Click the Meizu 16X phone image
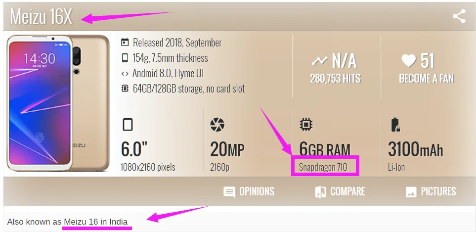This screenshot has width=476, height=232. (58, 103)
